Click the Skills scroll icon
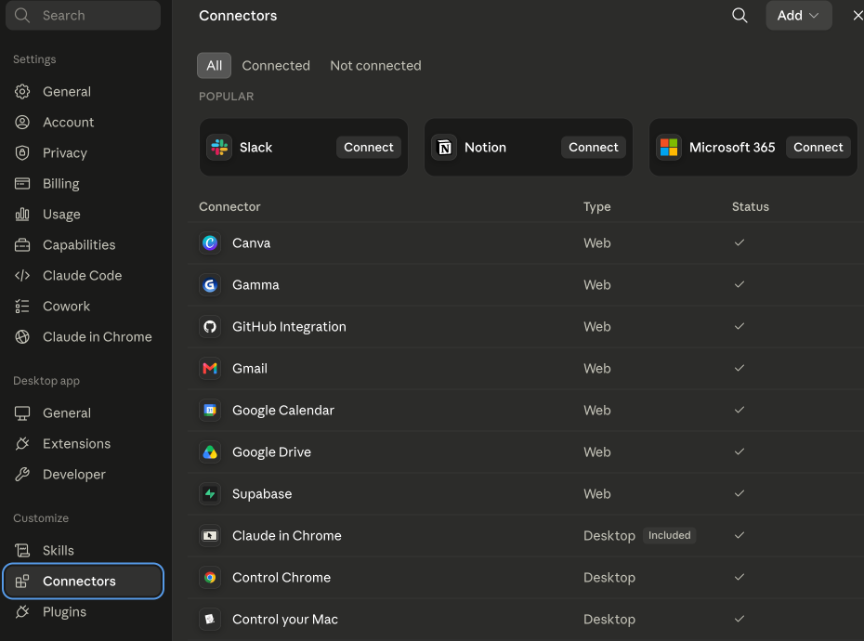The width and height of the screenshot is (864, 641). click(x=22, y=551)
